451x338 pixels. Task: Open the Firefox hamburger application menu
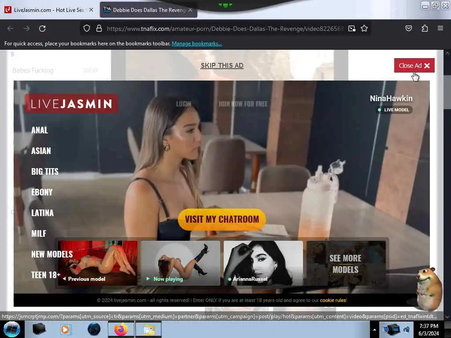440,28
